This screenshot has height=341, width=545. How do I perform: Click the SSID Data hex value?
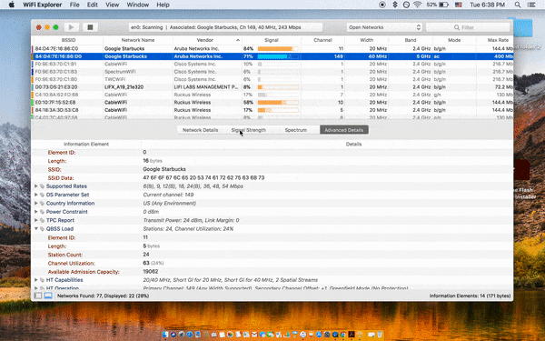tap(203, 178)
